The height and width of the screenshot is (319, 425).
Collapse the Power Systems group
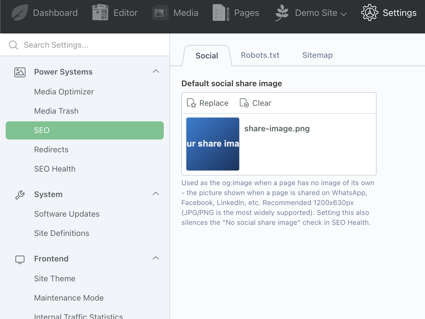pos(155,72)
